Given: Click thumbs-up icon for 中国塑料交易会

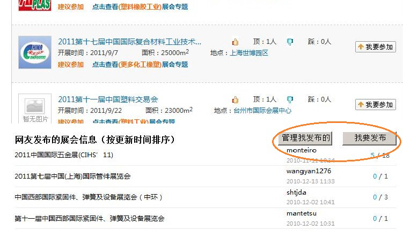Looking at the screenshot, I should click(x=235, y=99).
